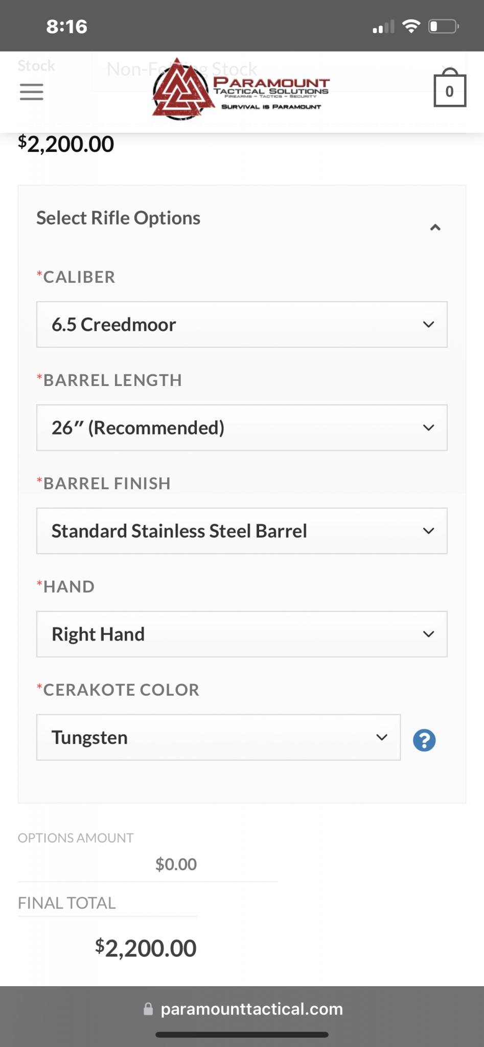The image size is (484, 1047).
Task: Open the Cerakote Color dropdown showing Tungsten
Action: point(218,738)
